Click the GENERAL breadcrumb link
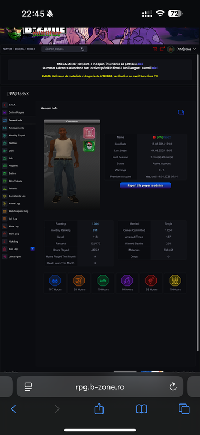Viewport: 200px width, 435px height. point(20,49)
